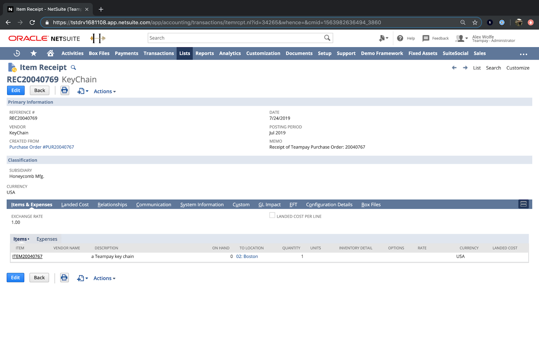
Task: Click the browser update notification icon
Action: (x=531, y=23)
